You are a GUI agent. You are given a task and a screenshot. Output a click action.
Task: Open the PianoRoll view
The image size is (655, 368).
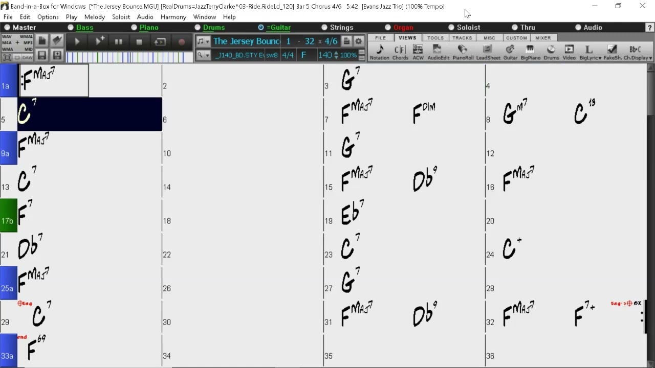(463, 52)
